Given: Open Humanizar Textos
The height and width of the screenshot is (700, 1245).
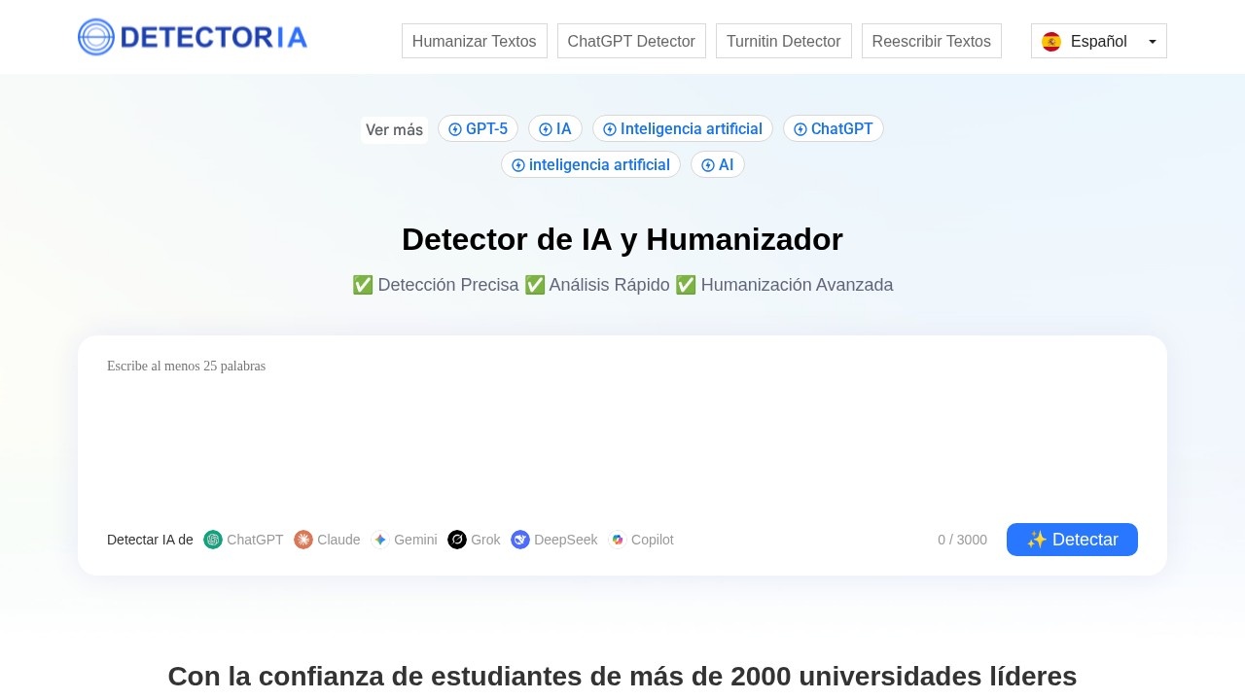Looking at the screenshot, I should [474, 41].
